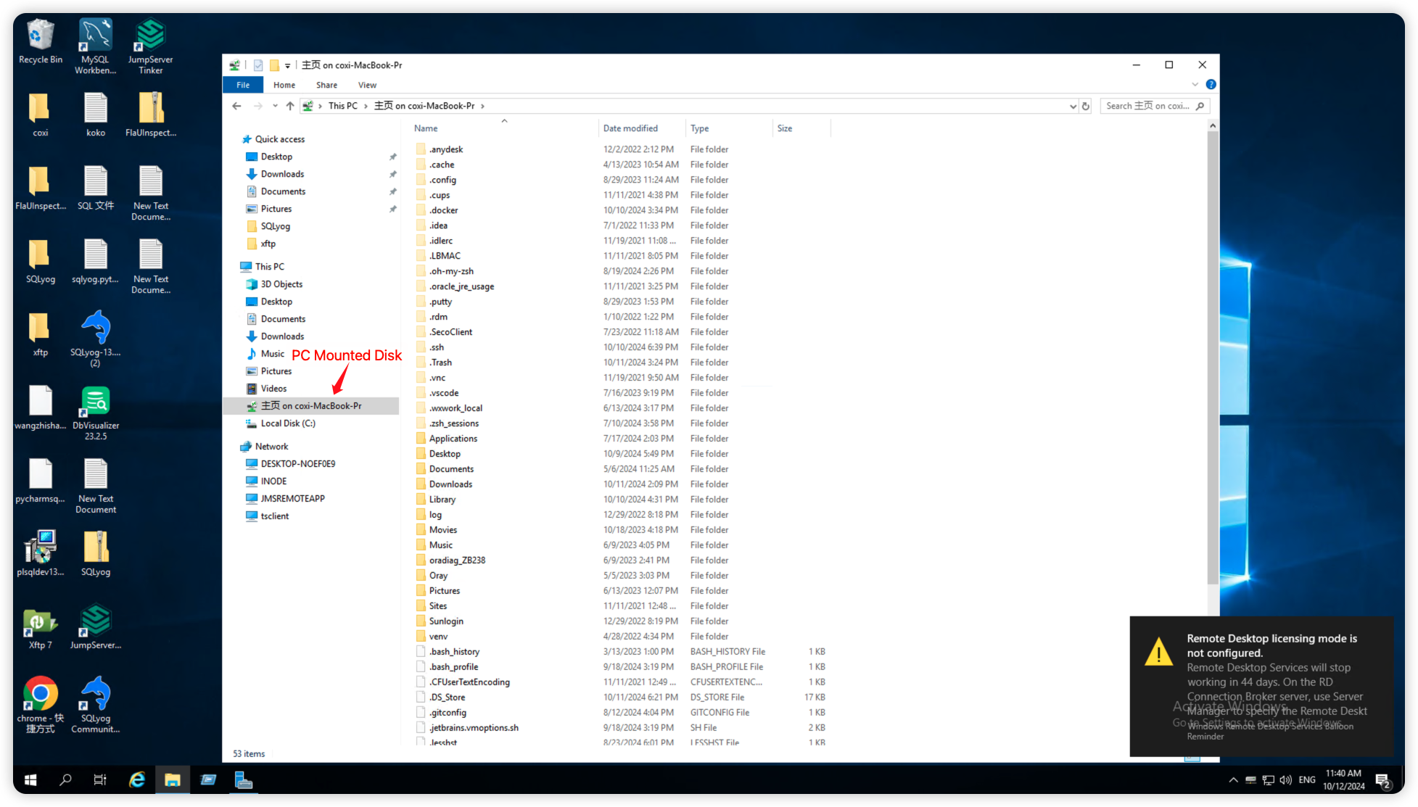Select 3D Objects in navigation pane
1418x807 pixels.
pos(281,284)
